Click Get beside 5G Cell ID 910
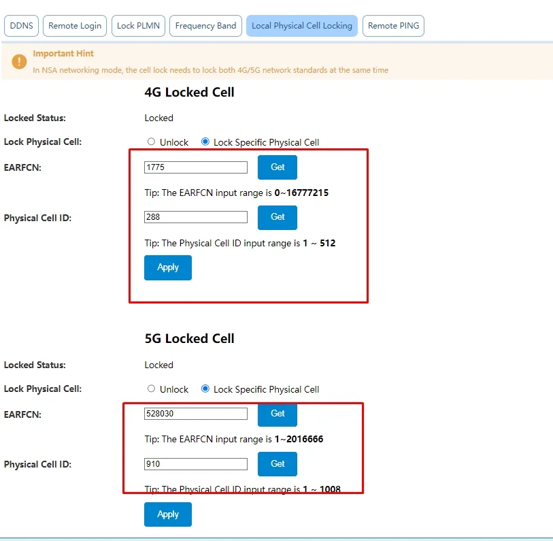553x541 pixels. click(278, 464)
